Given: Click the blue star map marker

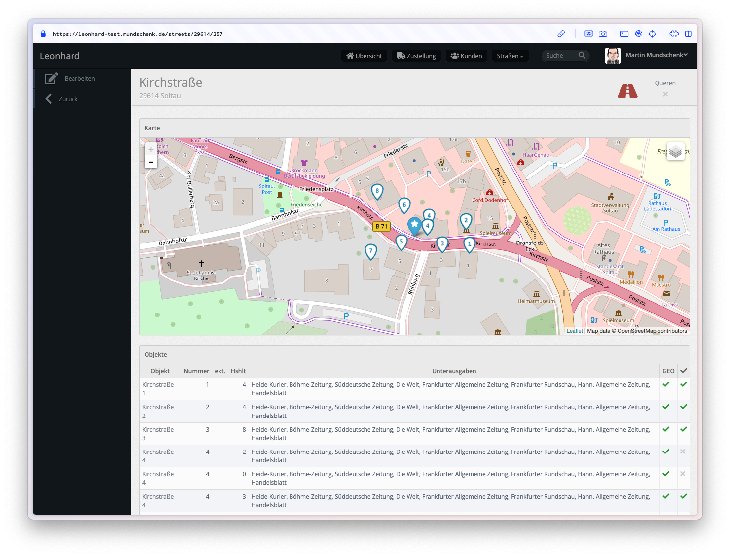Looking at the screenshot, I should click(x=414, y=225).
